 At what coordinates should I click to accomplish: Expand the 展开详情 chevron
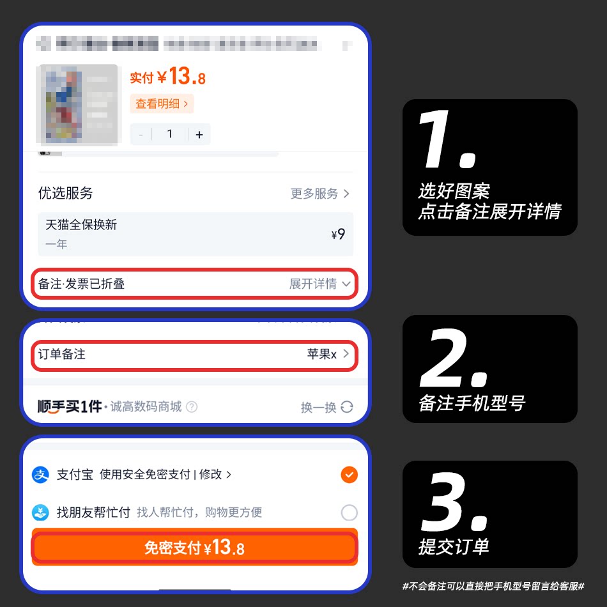pos(346,284)
